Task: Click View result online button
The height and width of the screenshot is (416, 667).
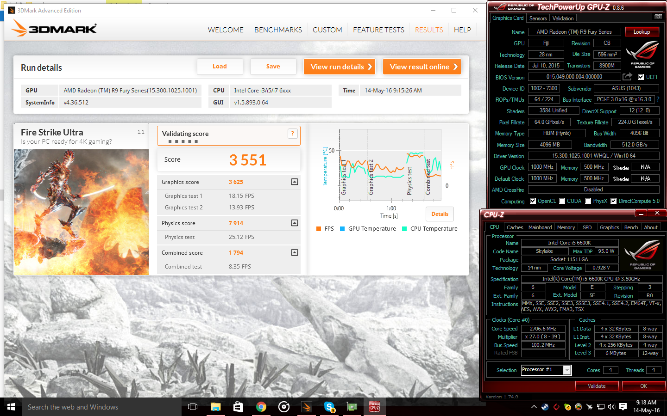Action: (422, 67)
